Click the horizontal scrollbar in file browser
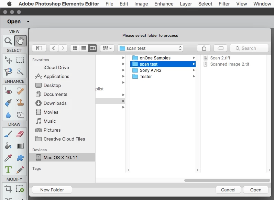The image size is (274, 200). point(227,180)
